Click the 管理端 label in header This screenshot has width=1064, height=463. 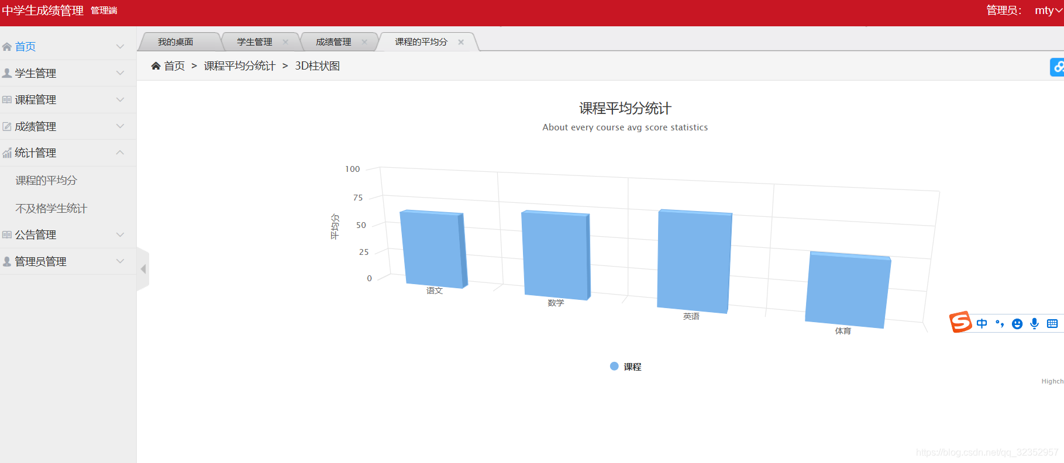tap(104, 11)
